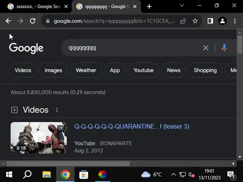Image resolution: width=243 pixels, height=182 pixels.
Task: Open the Chrome profile avatar
Action: point(222,21)
